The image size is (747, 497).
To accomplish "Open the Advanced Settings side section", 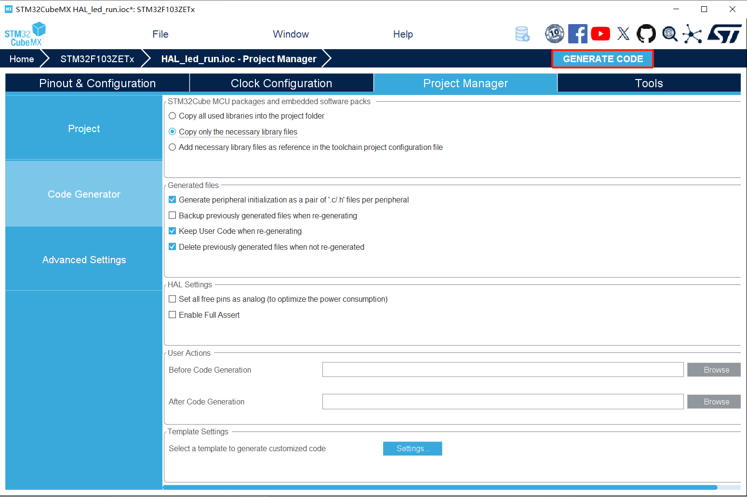I will pos(84,260).
